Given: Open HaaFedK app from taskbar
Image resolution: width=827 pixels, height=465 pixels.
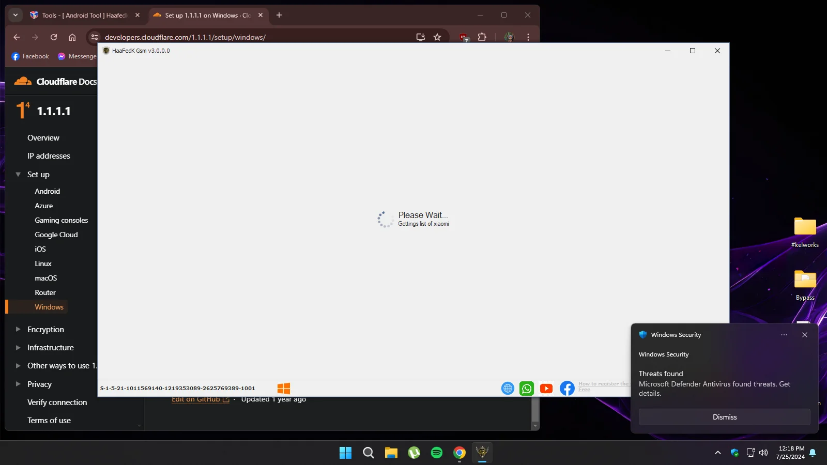Looking at the screenshot, I should click(x=482, y=453).
